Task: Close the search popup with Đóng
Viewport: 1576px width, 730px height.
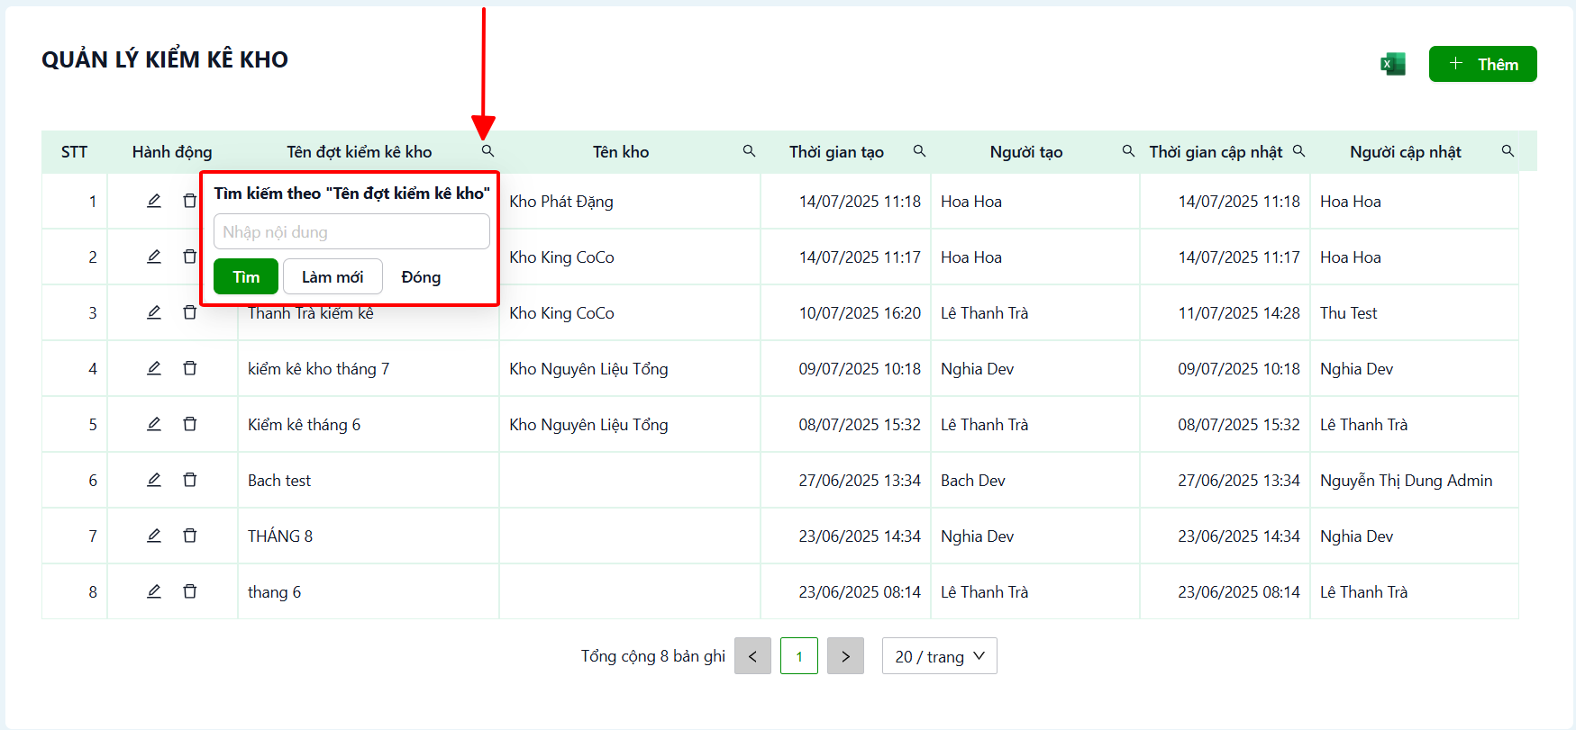Action: [421, 276]
